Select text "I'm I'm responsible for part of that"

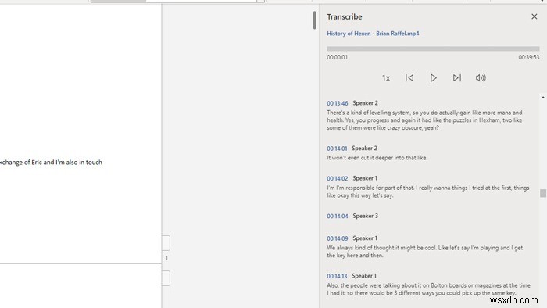click(370, 188)
